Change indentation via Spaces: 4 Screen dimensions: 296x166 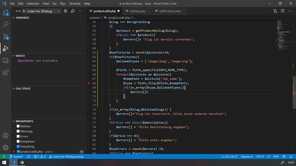coord(247,157)
